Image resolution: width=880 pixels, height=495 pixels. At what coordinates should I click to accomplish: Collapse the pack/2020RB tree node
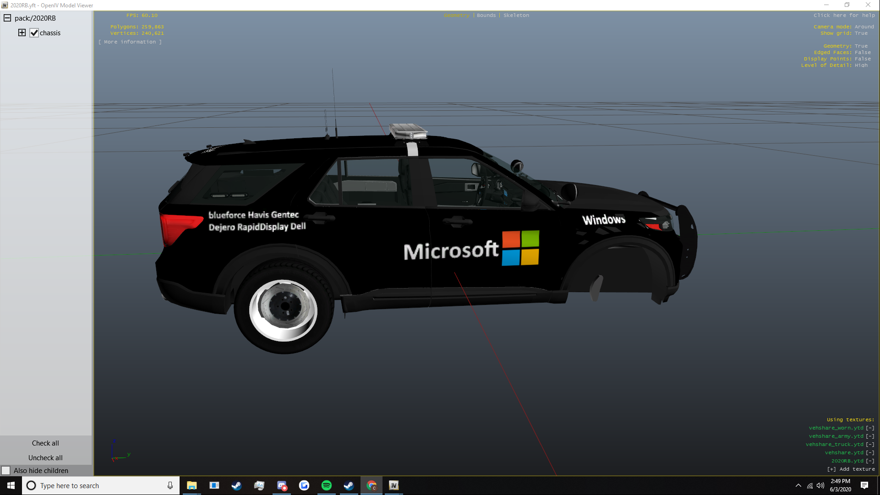7,18
